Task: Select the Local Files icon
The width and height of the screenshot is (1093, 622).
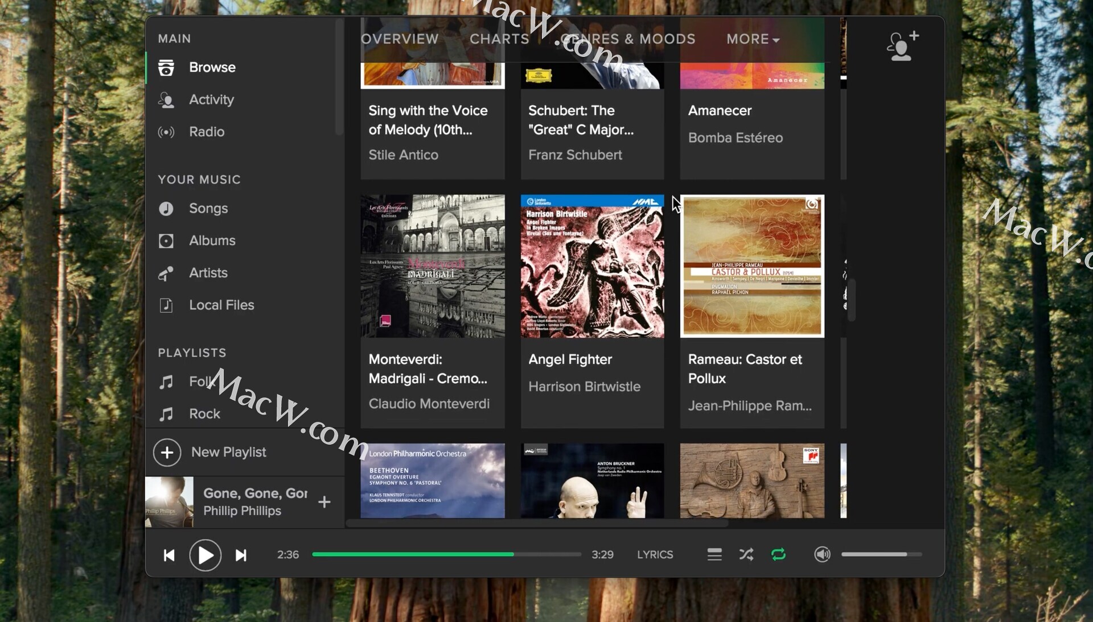Action: pos(166,305)
